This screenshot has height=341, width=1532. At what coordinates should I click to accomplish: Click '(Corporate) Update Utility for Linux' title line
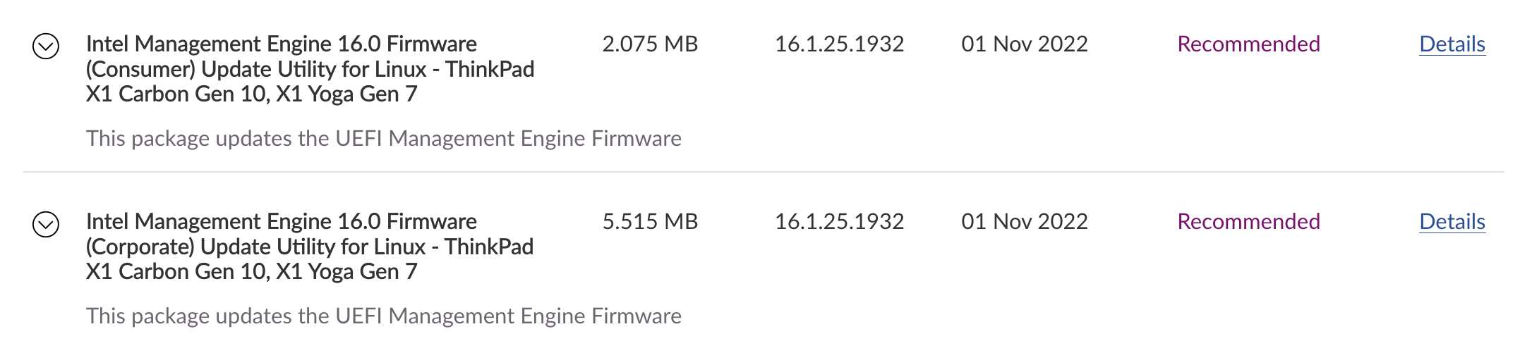309,247
